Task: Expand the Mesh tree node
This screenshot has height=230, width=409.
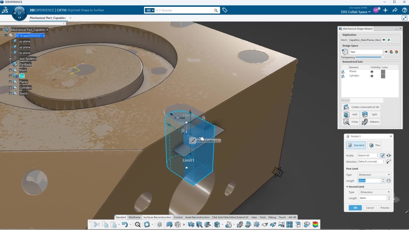Action: pyautogui.click(x=10, y=70)
